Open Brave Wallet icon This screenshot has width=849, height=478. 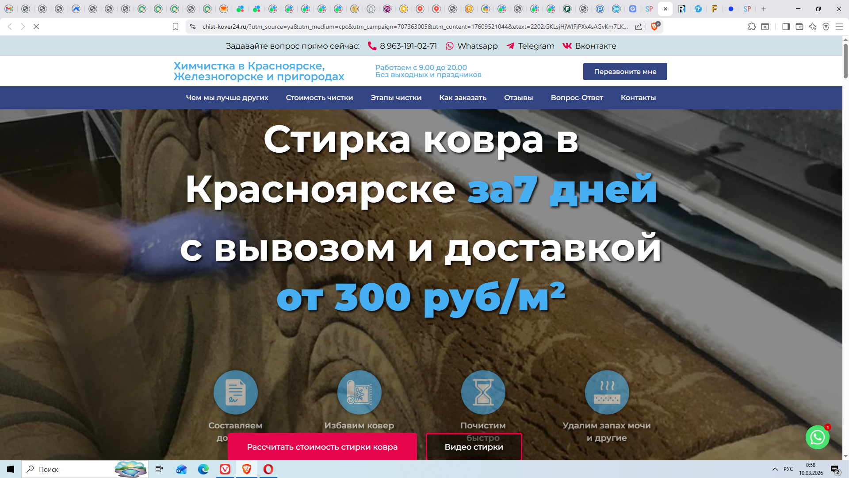pos(799,27)
